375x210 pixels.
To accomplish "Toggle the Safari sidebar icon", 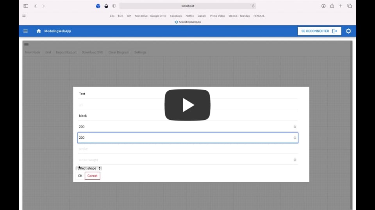I will pyautogui.click(x=26, y=6).
